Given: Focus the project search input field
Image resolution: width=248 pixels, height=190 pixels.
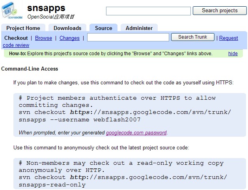Looking at the screenshot, I should (148, 11).
